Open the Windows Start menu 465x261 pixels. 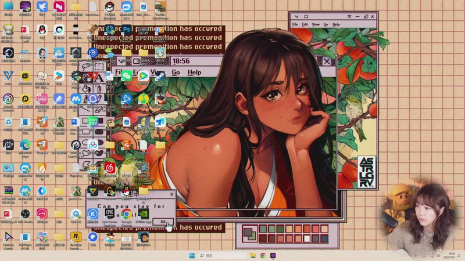[192, 255]
